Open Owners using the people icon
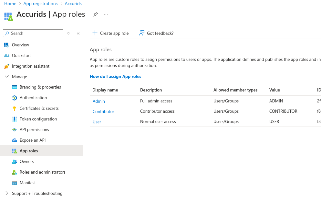Viewport: 321px width, 201px height. point(14,161)
